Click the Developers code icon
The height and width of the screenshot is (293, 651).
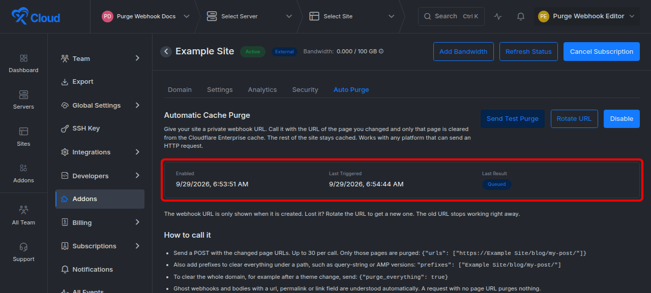(x=65, y=176)
